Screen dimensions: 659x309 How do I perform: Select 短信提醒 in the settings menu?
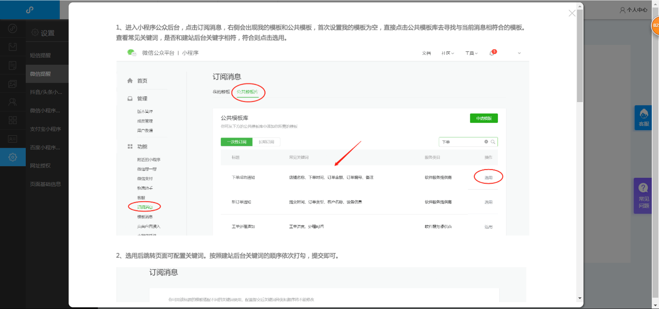[40, 55]
